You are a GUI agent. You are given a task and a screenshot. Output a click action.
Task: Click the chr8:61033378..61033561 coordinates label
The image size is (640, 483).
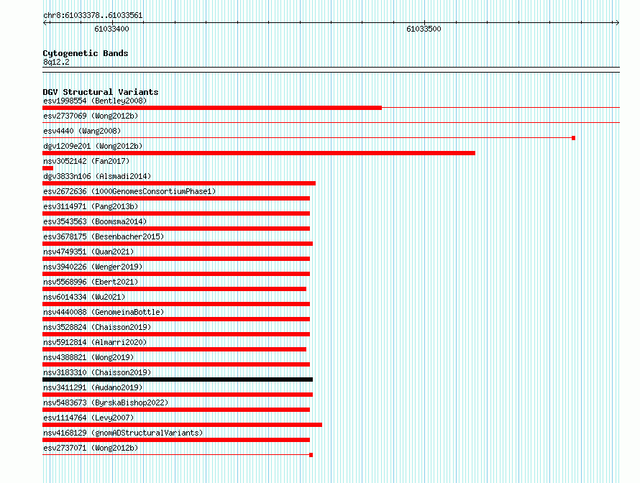pos(93,15)
